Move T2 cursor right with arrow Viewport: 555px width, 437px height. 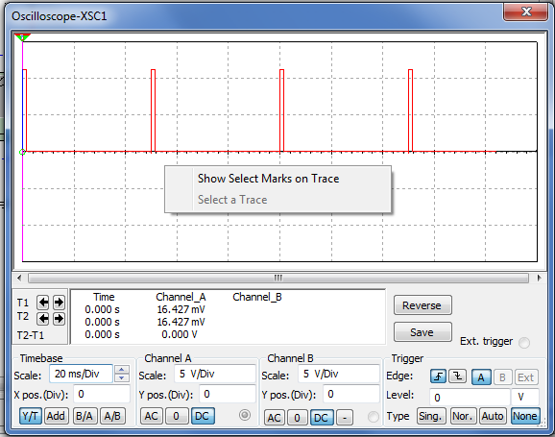coord(59,318)
